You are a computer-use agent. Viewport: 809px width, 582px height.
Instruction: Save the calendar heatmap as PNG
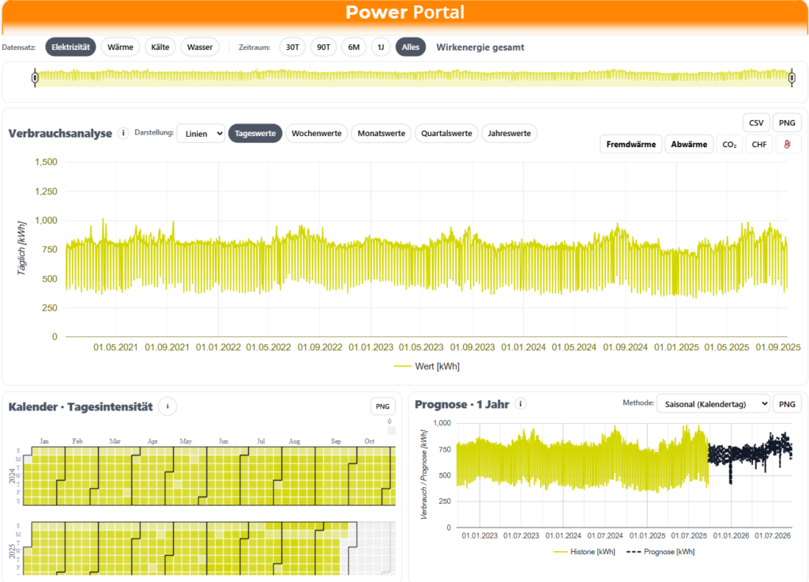(382, 406)
